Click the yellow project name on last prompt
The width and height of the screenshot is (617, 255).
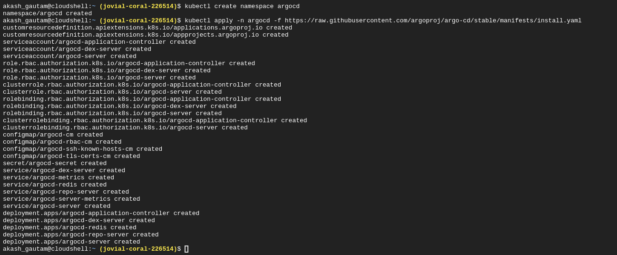(138, 249)
